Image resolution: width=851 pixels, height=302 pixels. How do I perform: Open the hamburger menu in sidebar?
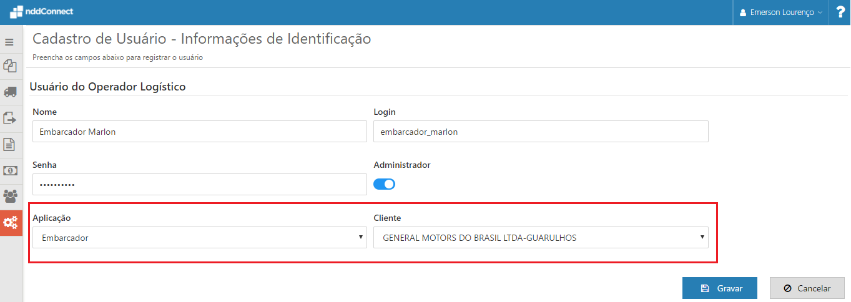(9, 42)
